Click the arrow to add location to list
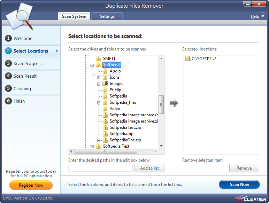 (174, 103)
